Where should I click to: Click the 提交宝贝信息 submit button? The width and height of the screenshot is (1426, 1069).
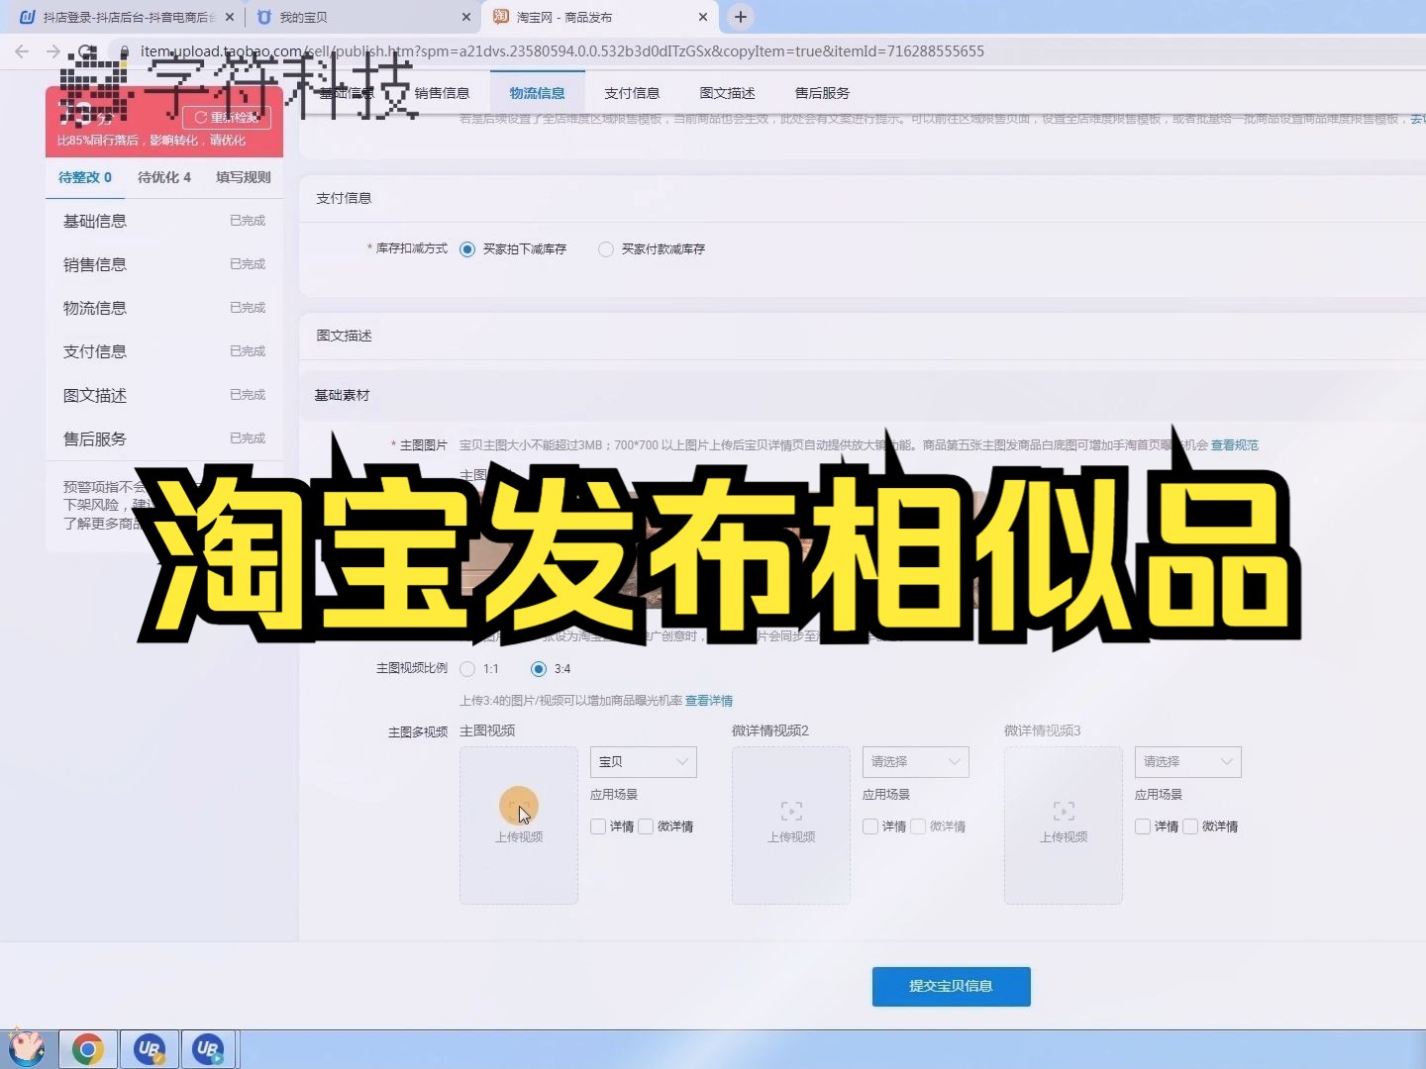(x=950, y=986)
